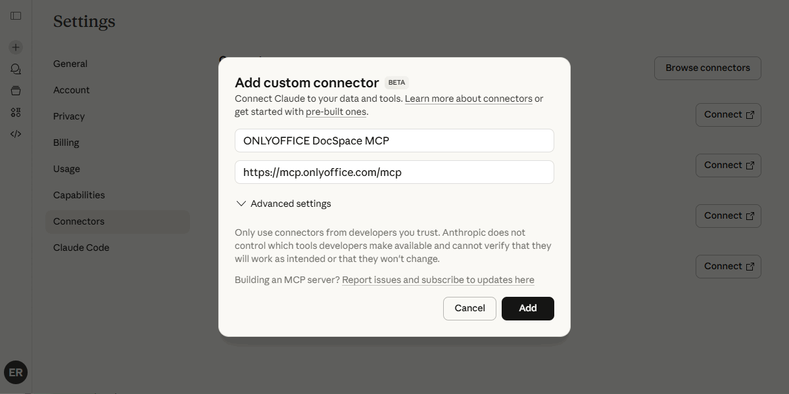
Task: Toggle the sidebar collapse icon
Action: [15, 16]
